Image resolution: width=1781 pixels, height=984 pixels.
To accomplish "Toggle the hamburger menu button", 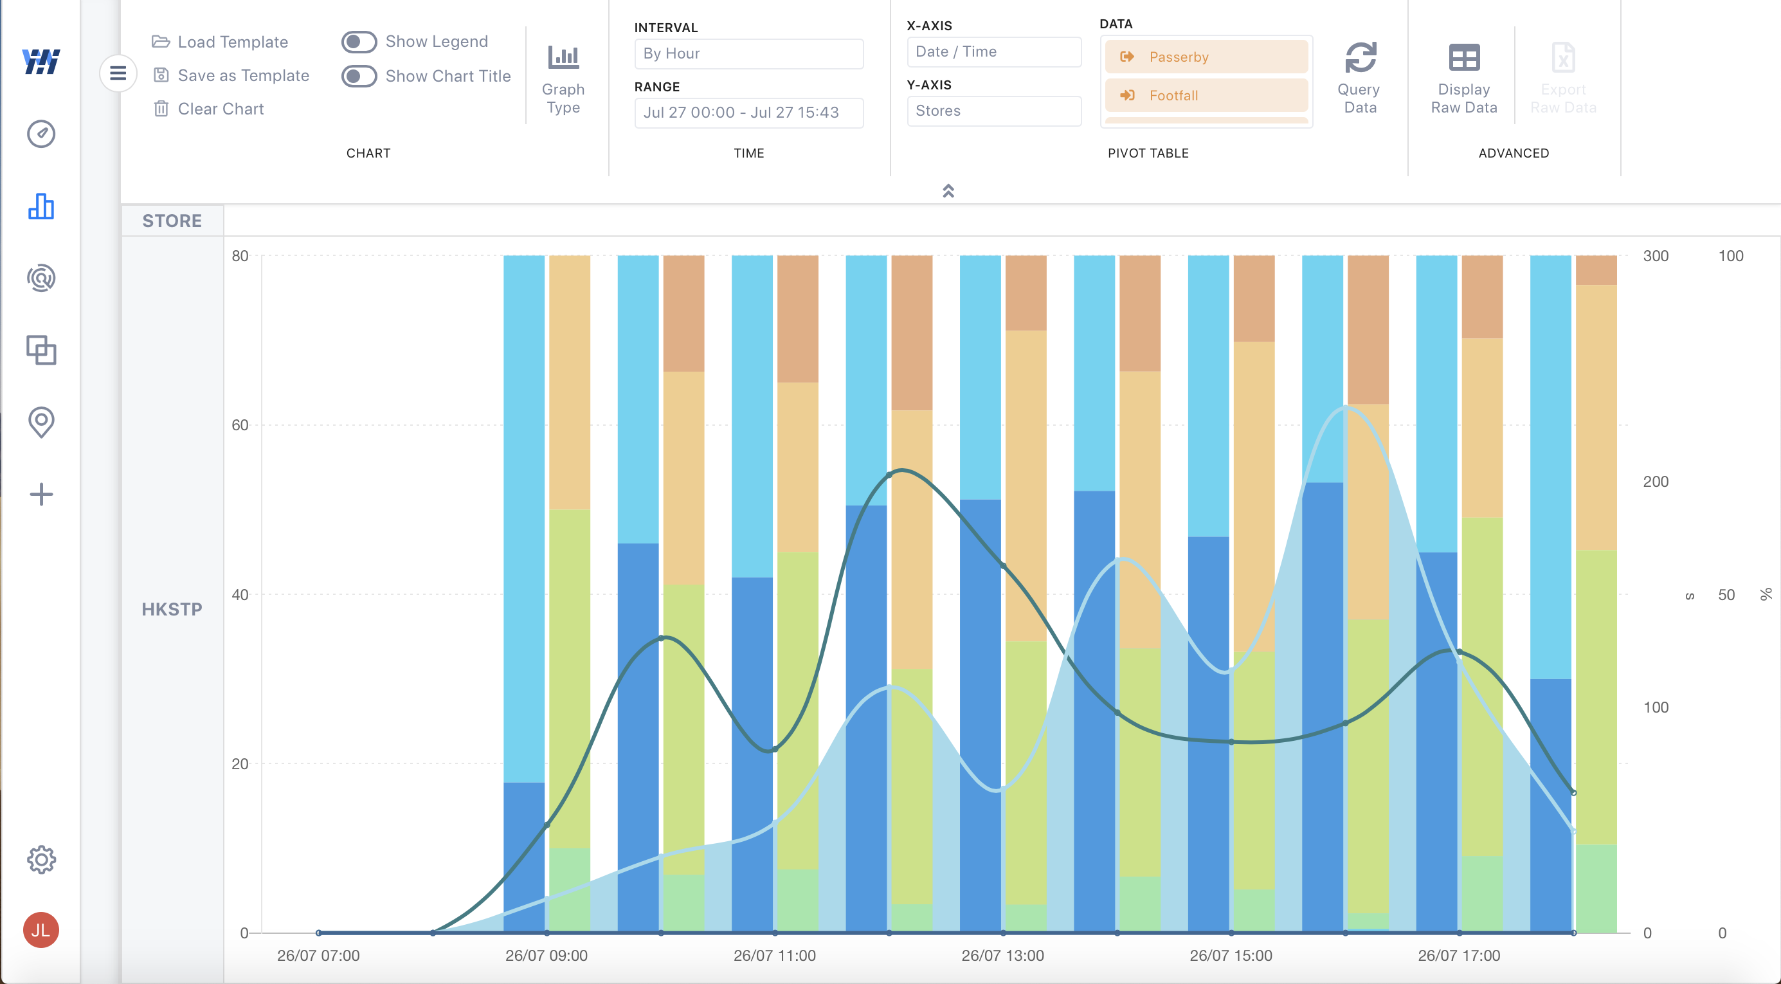I will point(118,73).
